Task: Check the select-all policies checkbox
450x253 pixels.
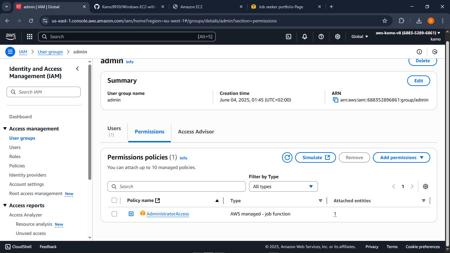Action: pos(114,200)
